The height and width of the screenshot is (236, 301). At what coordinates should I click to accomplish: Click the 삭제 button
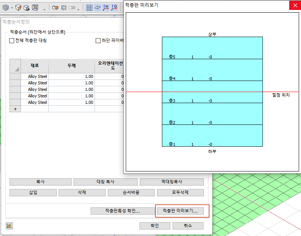click(x=82, y=192)
